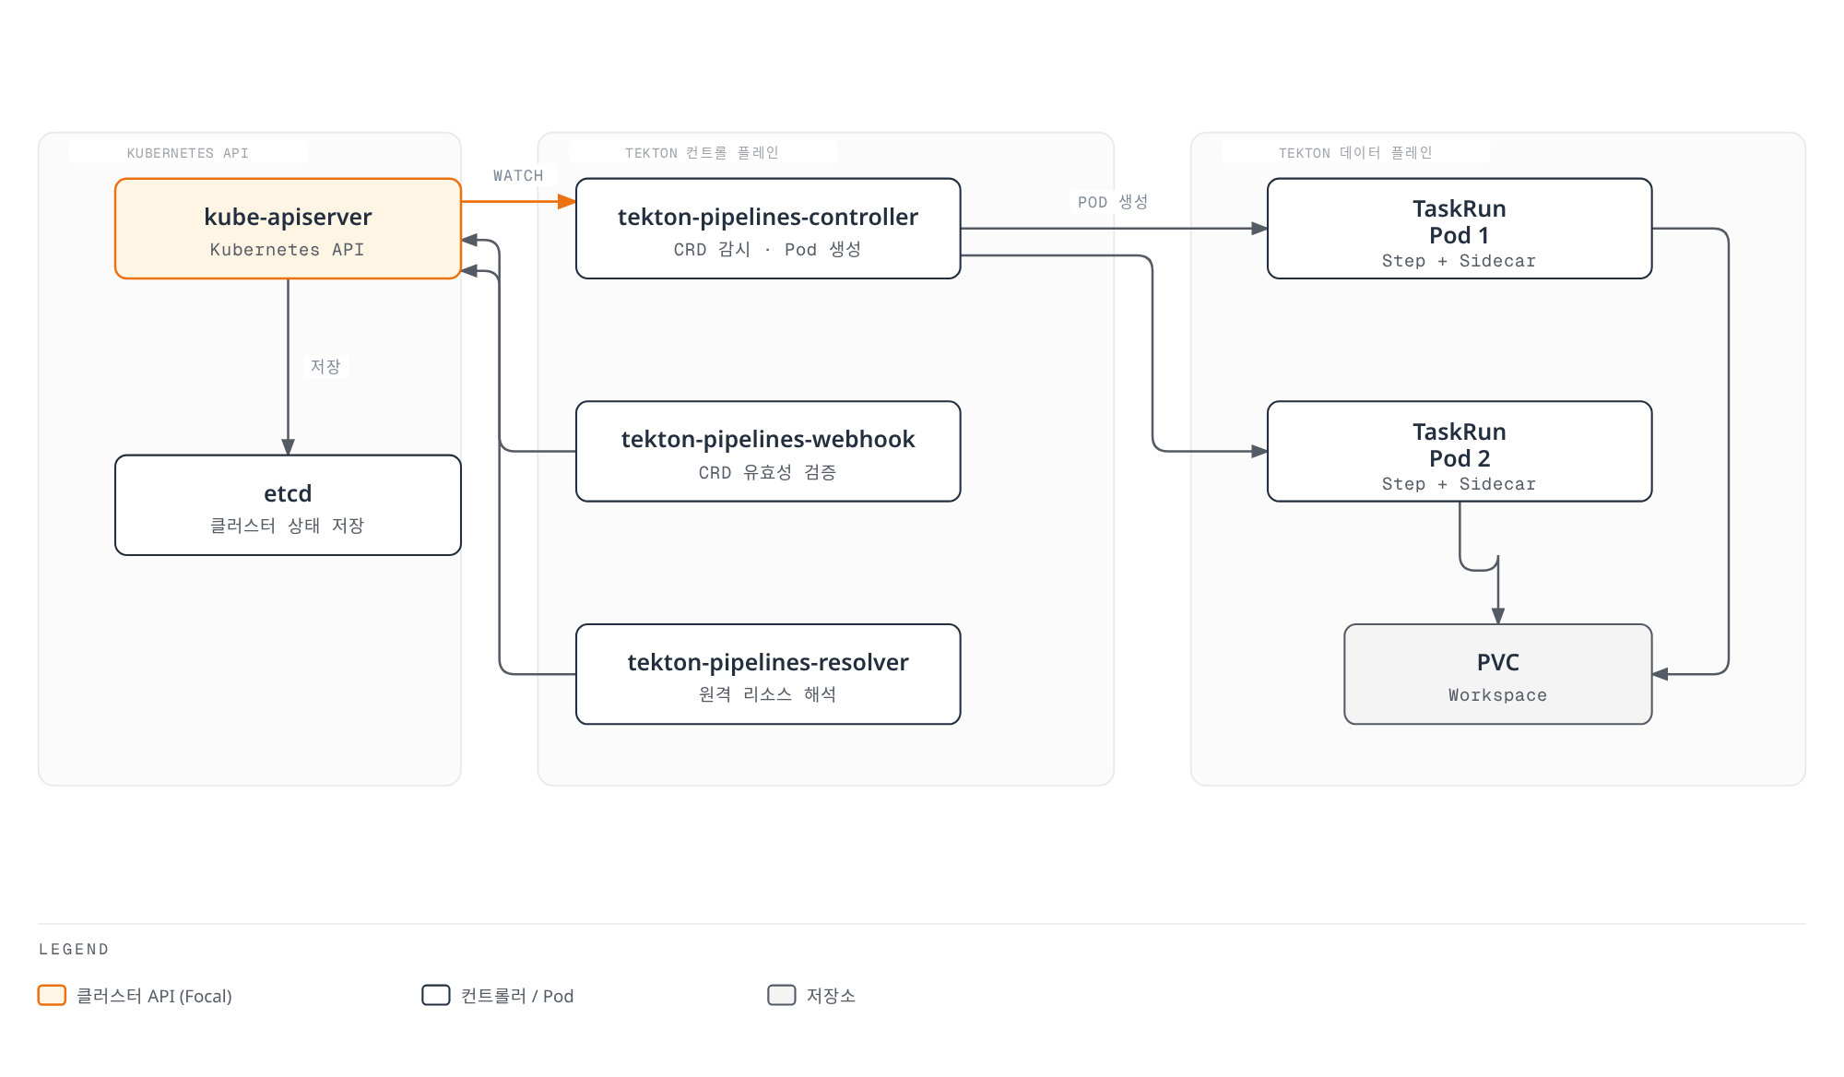The height and width of the screenshot is (1077, 1844).
Task: Click the 클러스터 API (Focal) legend text
Action: pos(154,996)
